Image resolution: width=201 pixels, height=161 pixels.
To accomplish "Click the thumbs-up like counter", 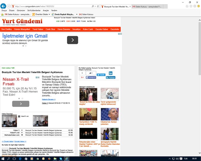I will (x=91, y=73).
